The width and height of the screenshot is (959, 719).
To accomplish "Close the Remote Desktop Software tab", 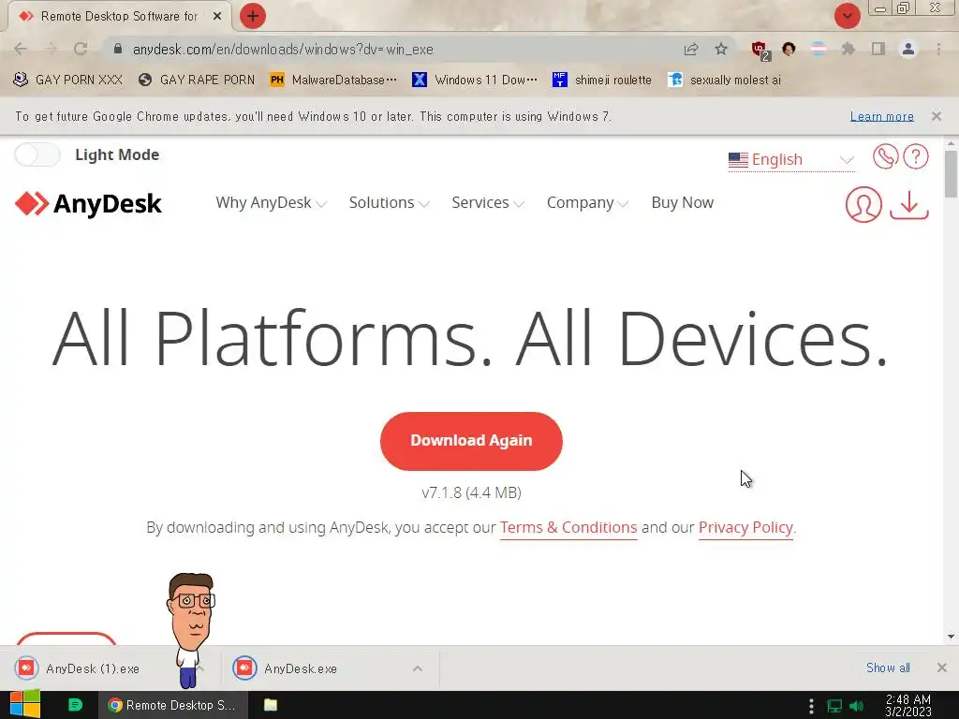I will (216, 16).
